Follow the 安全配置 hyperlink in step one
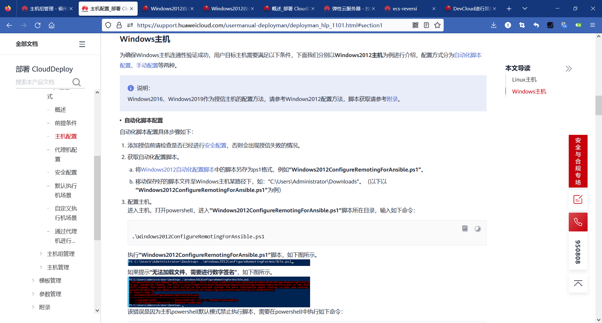The width and height of the screenshot is (602, 323). coord(215,145)
